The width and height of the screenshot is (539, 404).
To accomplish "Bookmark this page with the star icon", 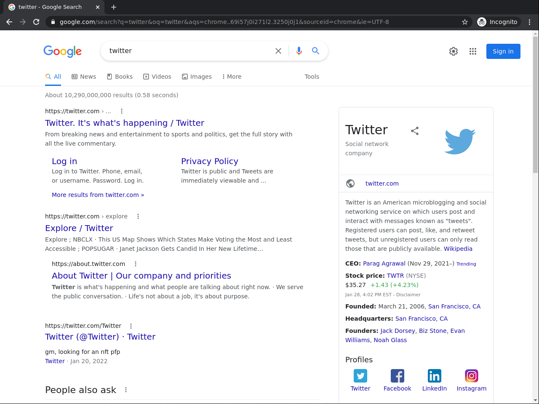I will (465, 22).
